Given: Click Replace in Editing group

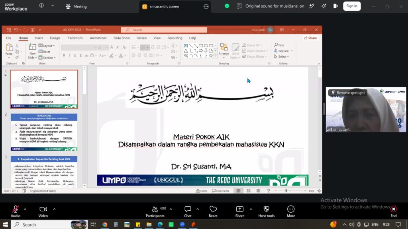Looking at the screenshot, I should coord(283,51).
